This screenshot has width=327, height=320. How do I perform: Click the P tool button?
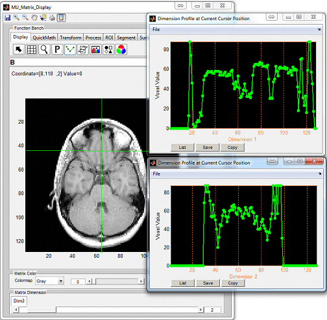[x=57, y=49]
